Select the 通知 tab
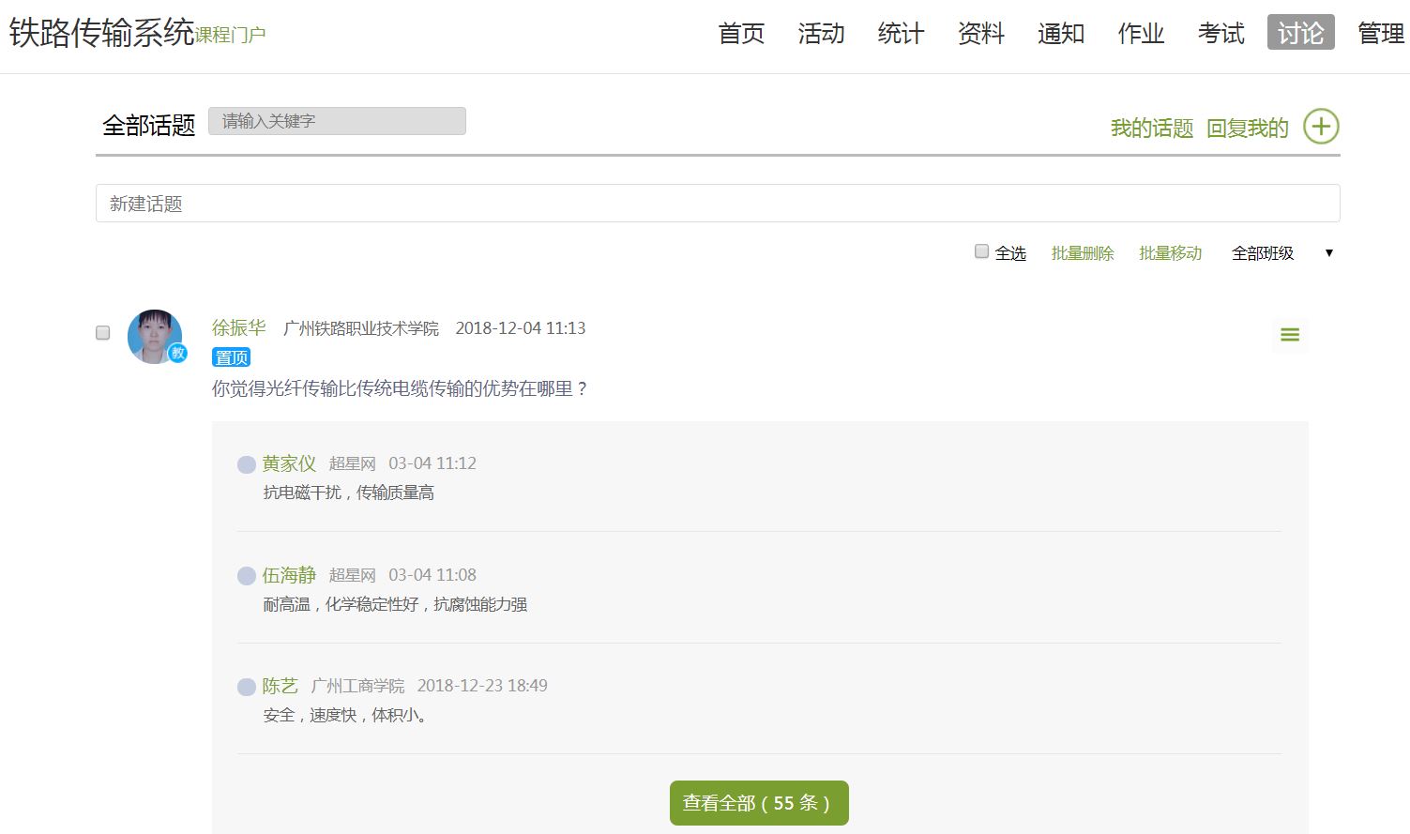Screen dimensions: 1410x834 pos(1061,34)
